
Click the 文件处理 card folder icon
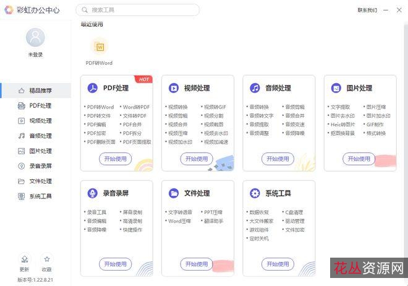tap(174, 193)
